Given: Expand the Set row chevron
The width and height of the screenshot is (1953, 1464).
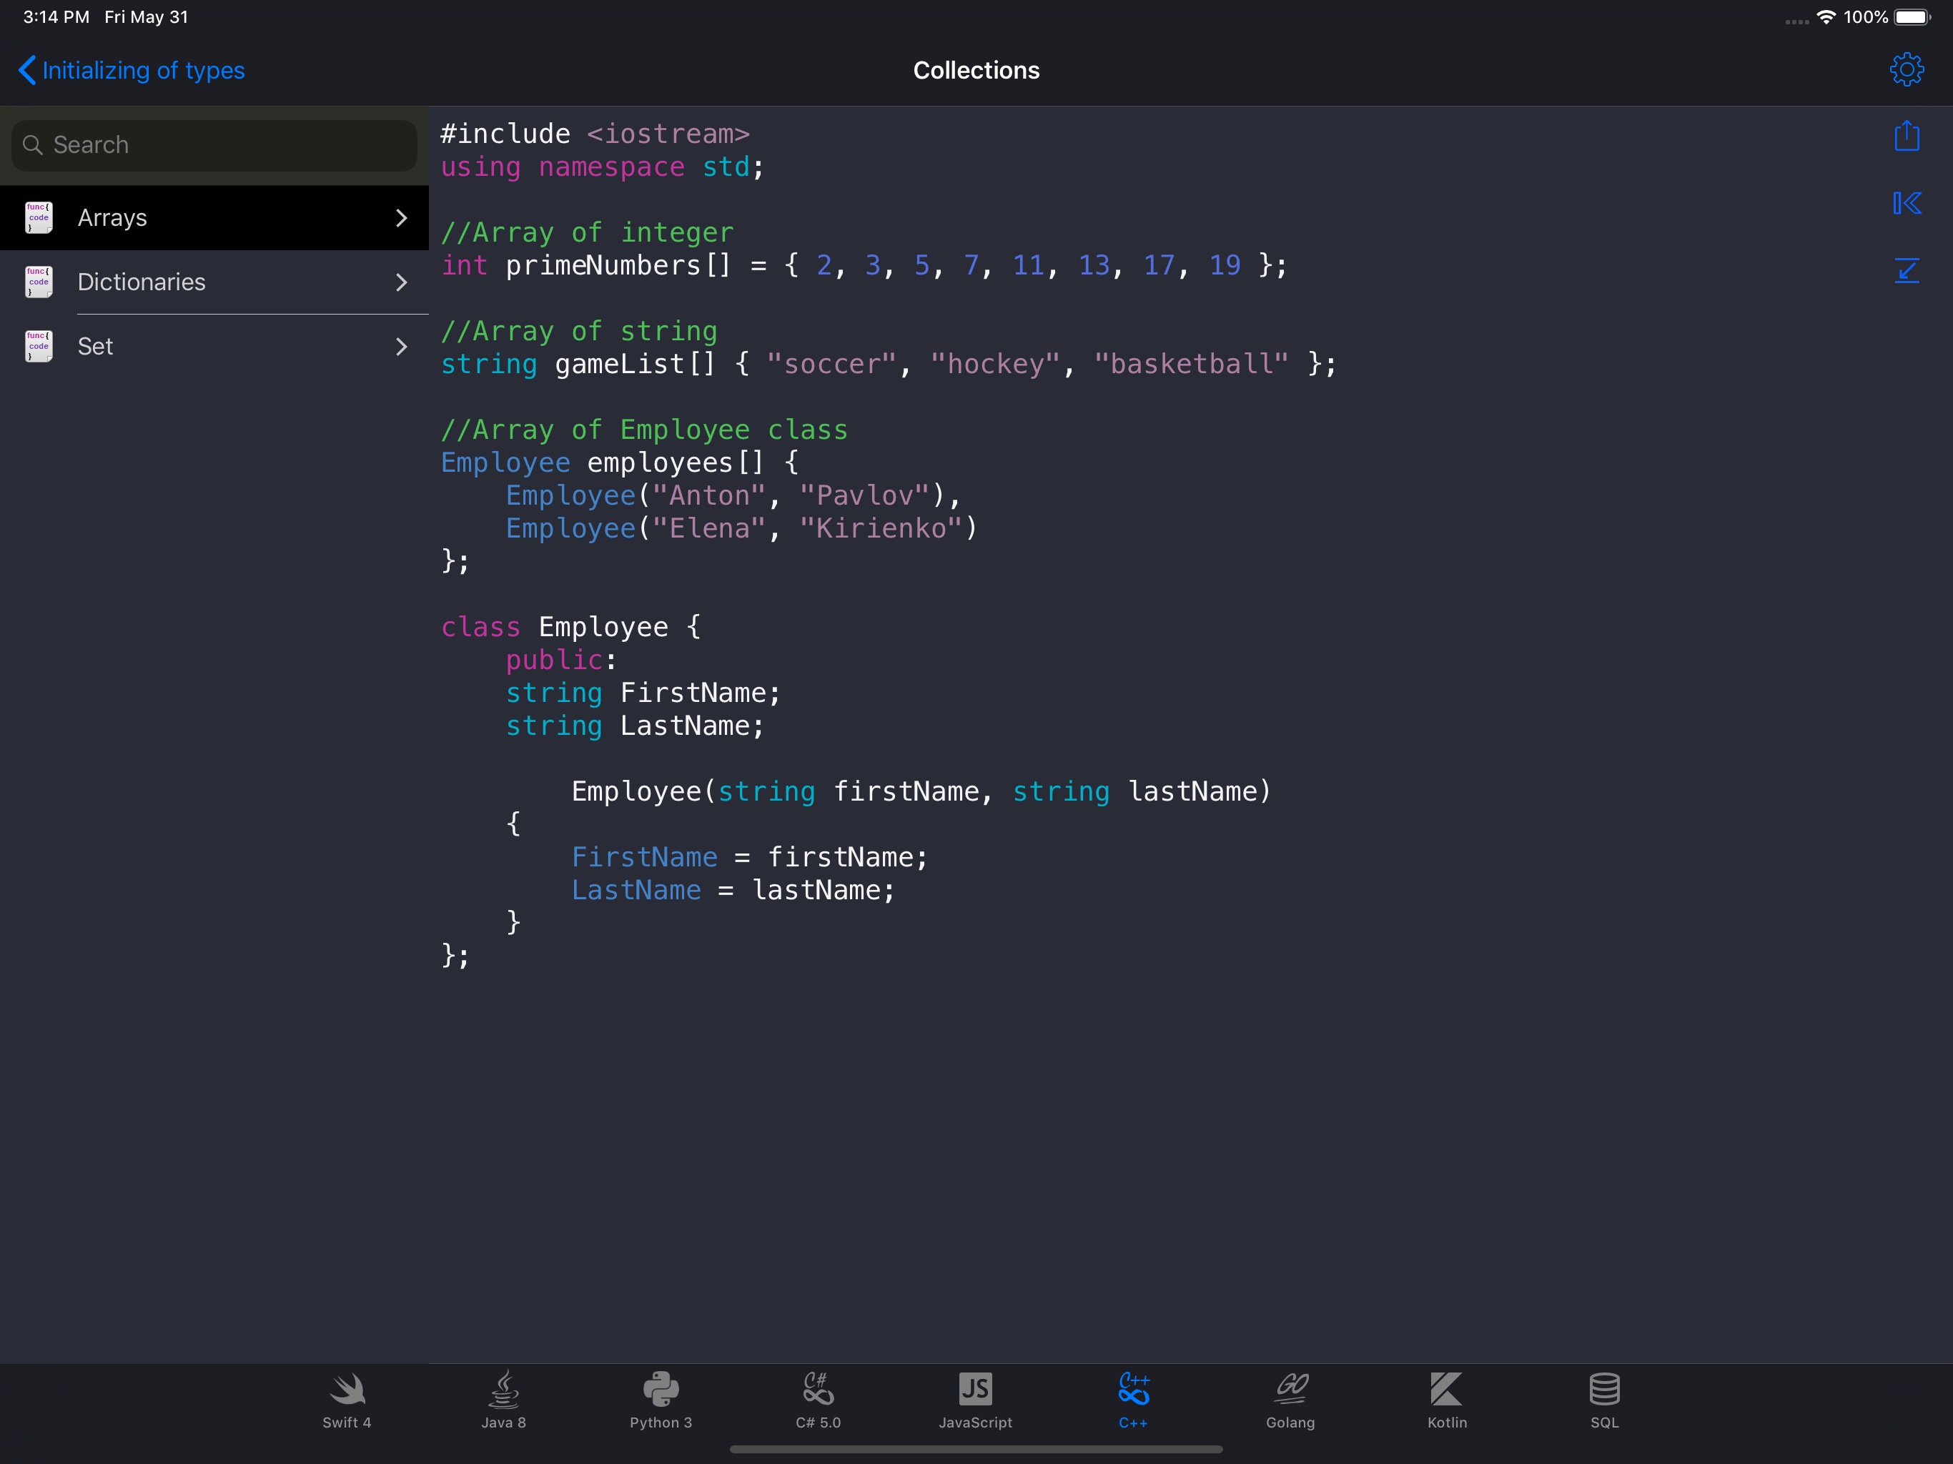Looking at the screenshot, I should point(402,347).
